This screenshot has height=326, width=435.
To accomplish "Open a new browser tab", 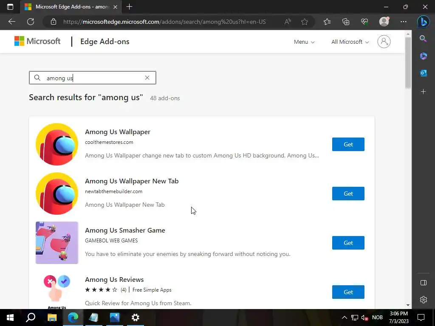I will pyautogui.click(x=129, y=7).
